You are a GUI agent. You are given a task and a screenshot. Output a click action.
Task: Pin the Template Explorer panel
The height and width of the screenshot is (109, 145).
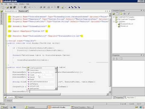(x=141, y=10)
